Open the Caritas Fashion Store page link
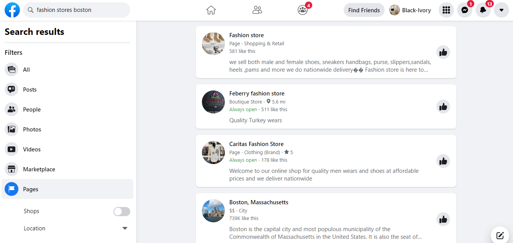The height and width of the screenshot is (243, 513). 256,144
